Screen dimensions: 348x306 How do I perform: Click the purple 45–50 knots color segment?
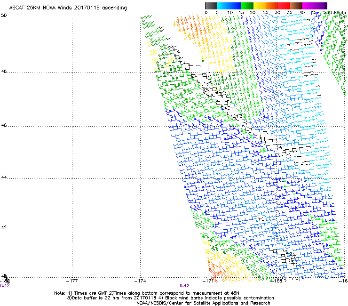tap(321, 6)
